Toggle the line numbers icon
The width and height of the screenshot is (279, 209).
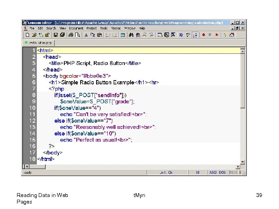pyautogui.click(x=195, y=35)
